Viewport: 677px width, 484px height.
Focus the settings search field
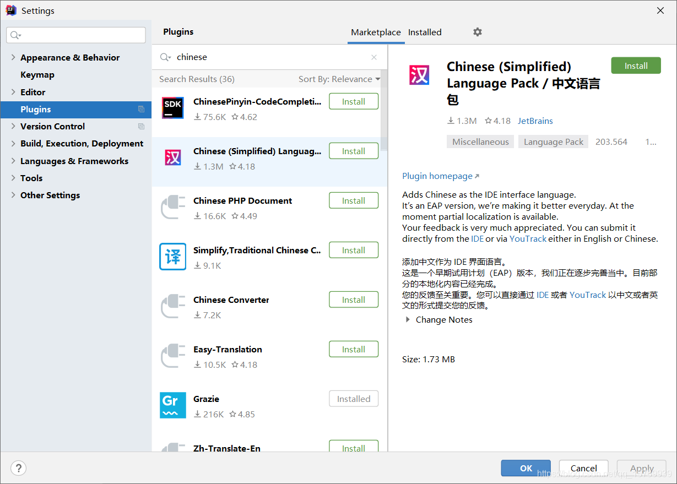tap(76, 35)
